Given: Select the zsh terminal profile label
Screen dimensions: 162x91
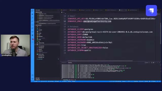Looking at the screenshot, I should coord(146,63).
